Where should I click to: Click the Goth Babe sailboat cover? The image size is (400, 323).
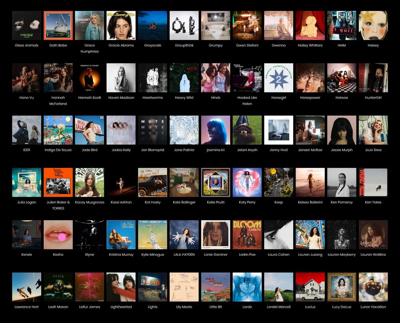58,26
